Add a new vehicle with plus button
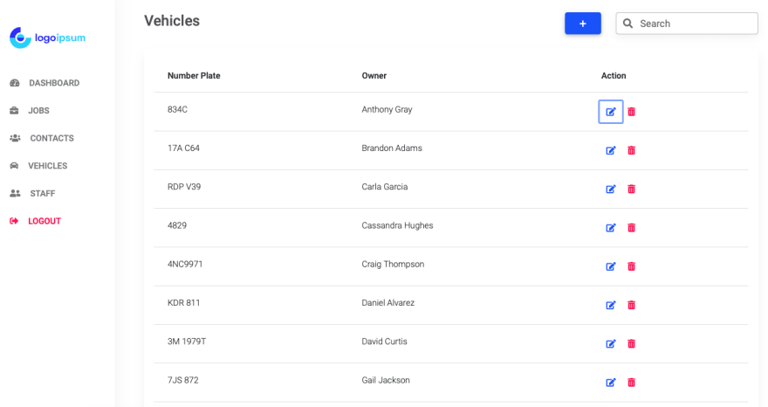768x407 pixels. click(583, 24)
